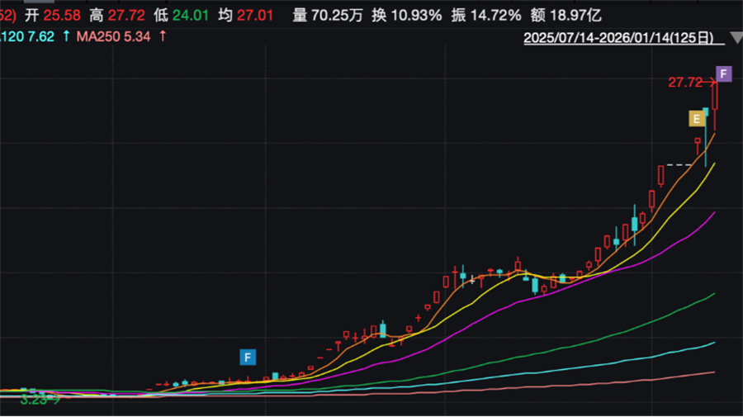
Task: Click the purple F marker at chart top
Action: point(723,74)
